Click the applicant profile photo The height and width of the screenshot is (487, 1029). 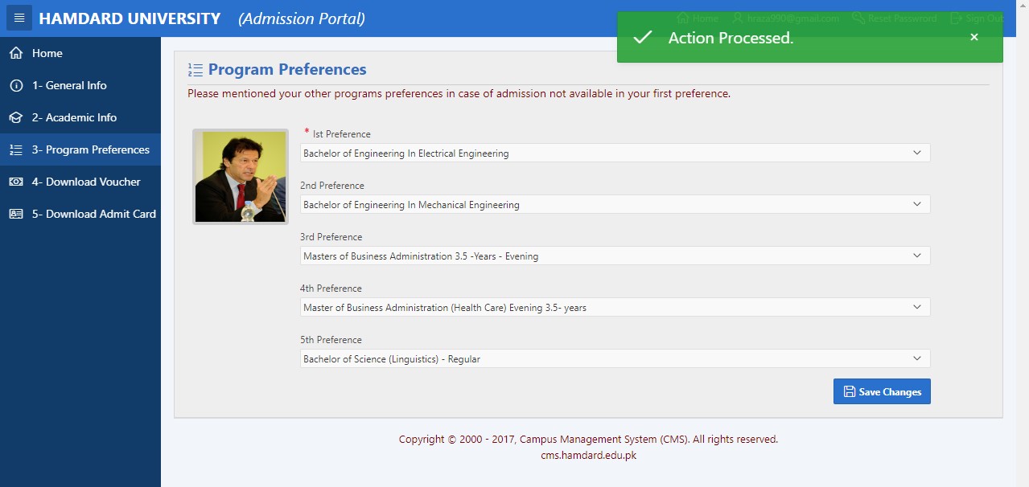click(240, 176)
